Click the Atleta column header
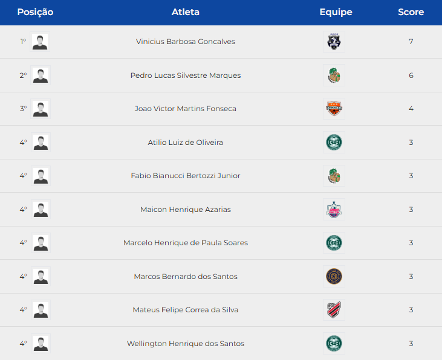 [186, 12]
